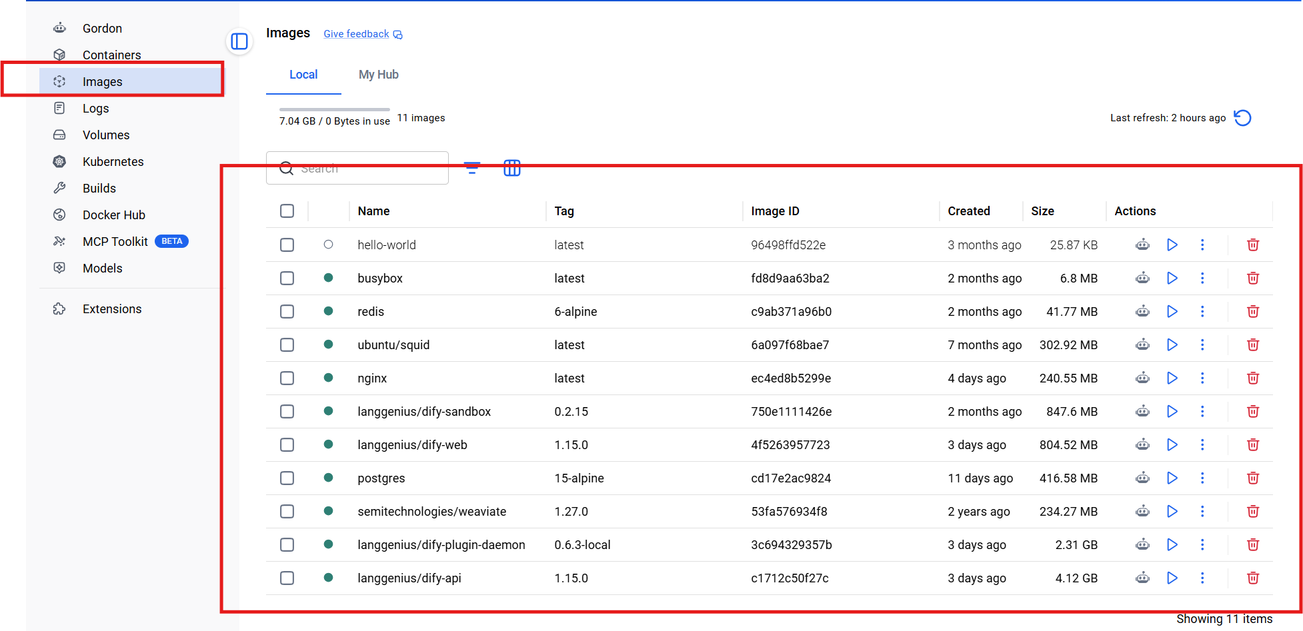This screenshot has height=631, width=1303.
Task: Open the langgenius/dify-plugin-daemon image details
Action: [x=441, y=545]
